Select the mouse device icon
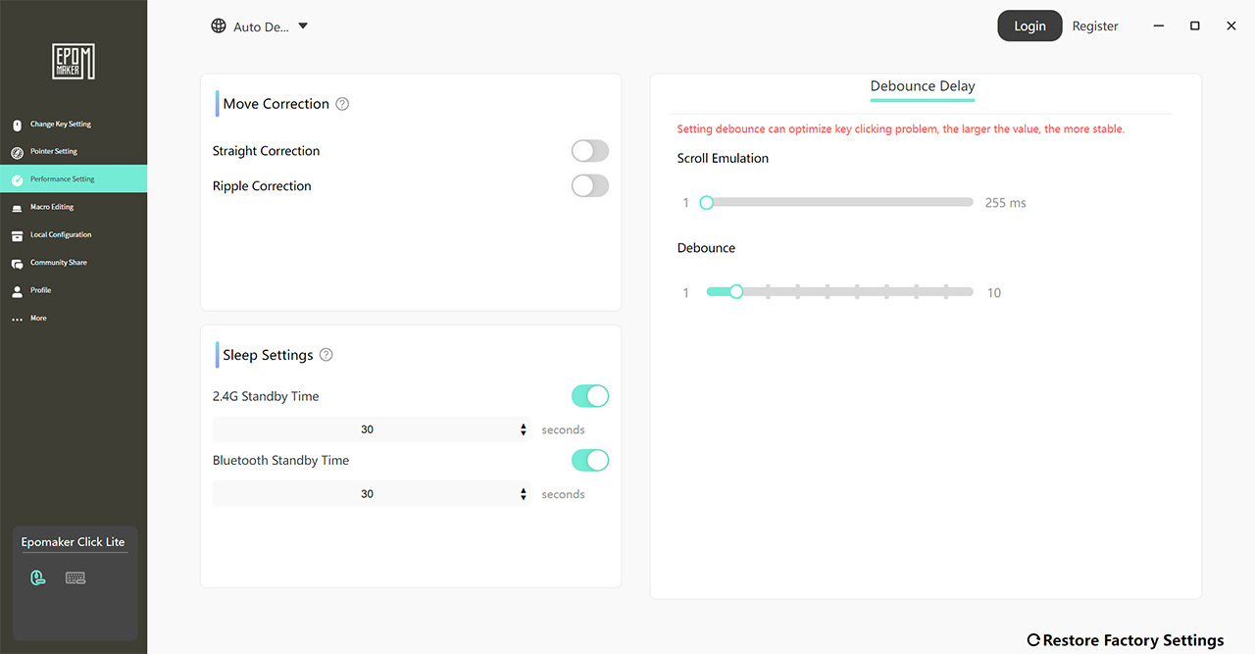1255x654 pixels. (x=37, y=578)
